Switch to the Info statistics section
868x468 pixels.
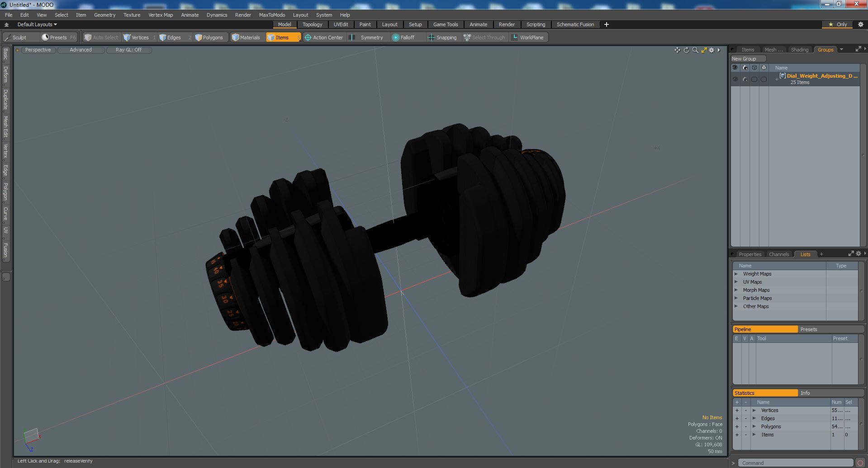tap(831, 393)
